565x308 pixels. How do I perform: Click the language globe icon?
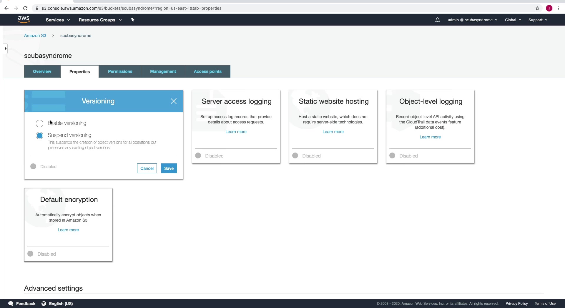click(x=44, y=304)
